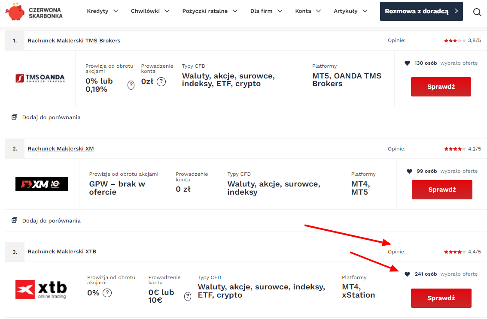Click help icon next to 0€ lub 10€
Screen dimensions: 487x319
pyautogui.click(x=188, y=296)
